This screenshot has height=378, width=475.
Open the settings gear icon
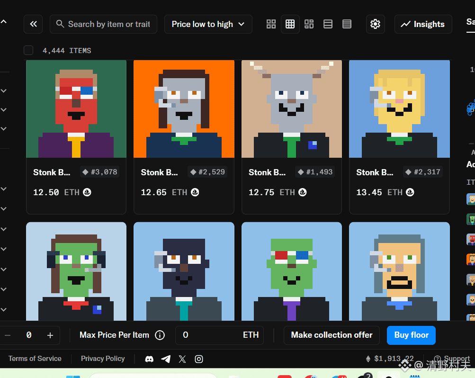coord(376,24)
